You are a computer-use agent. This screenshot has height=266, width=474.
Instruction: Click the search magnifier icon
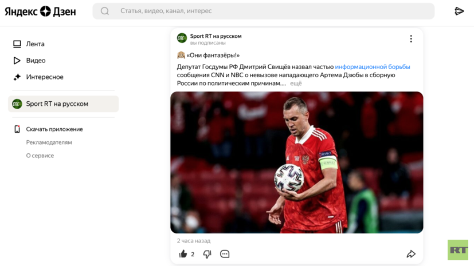coord(105,11)
